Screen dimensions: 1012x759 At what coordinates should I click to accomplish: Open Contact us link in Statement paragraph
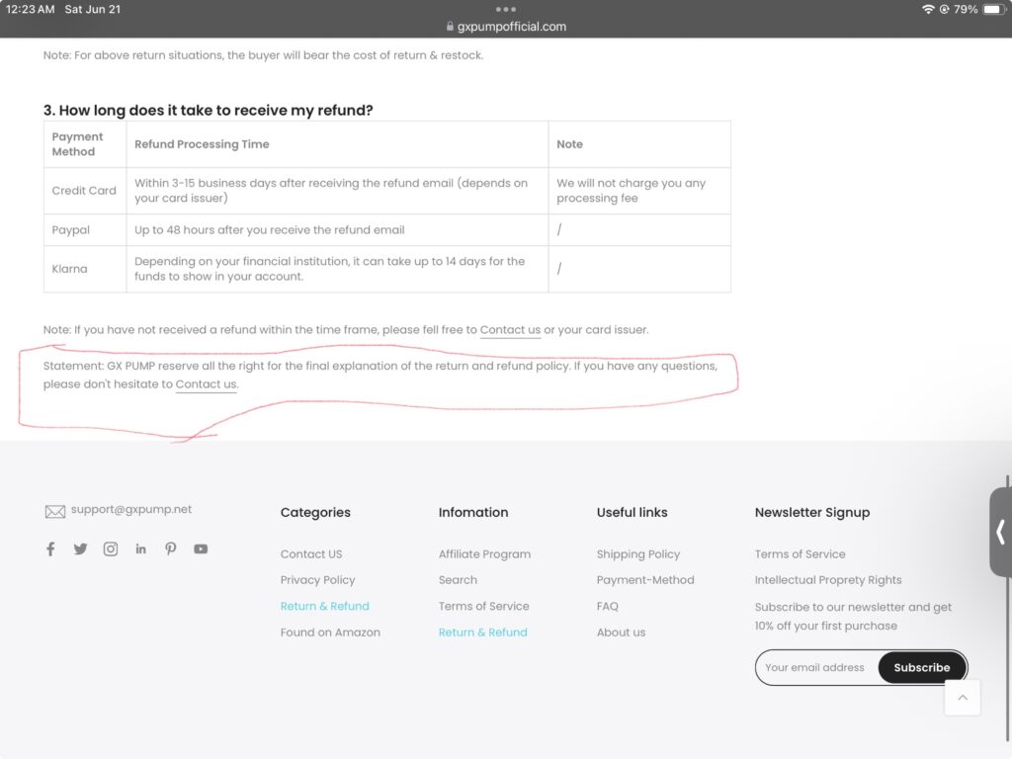pyautogui.click(x=206, y=384)
